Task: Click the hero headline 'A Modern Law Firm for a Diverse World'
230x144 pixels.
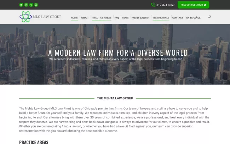Action: pos(118,52)
